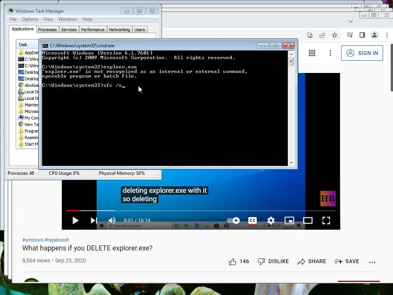This screenshot has width=393, height=295.
Task: Click the Task column header
Action: pos(27,45)
